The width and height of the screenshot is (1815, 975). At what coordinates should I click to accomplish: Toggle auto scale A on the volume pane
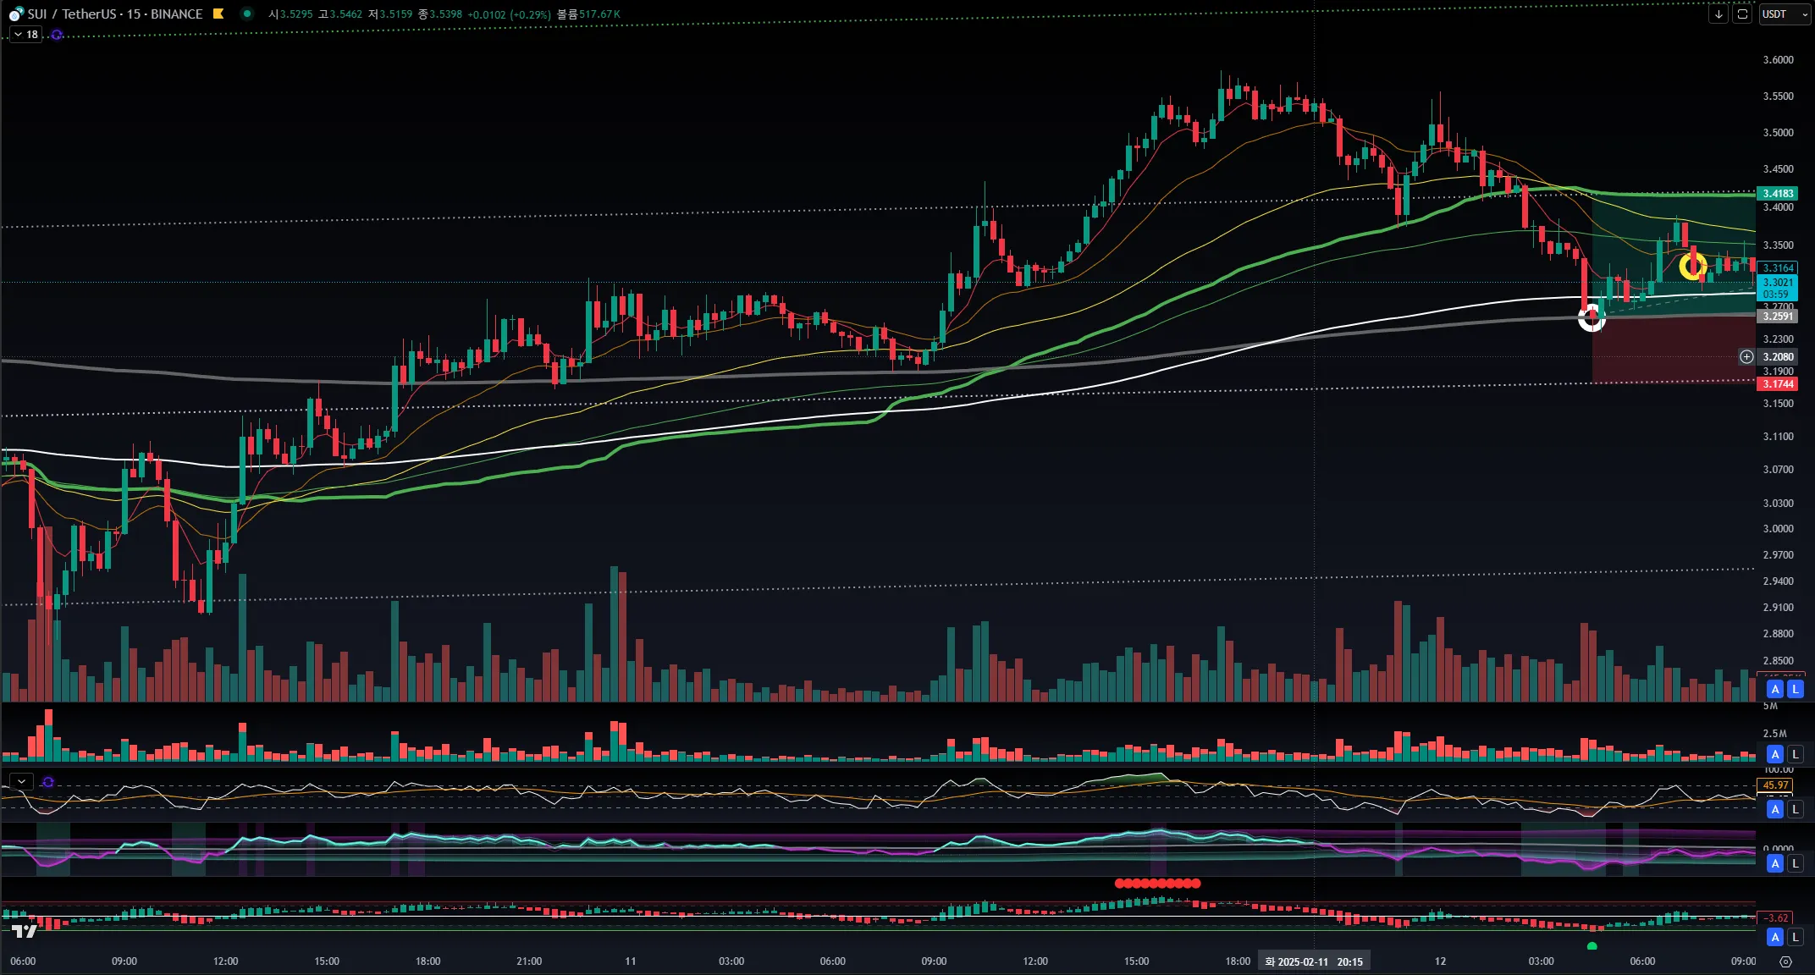1775,754
